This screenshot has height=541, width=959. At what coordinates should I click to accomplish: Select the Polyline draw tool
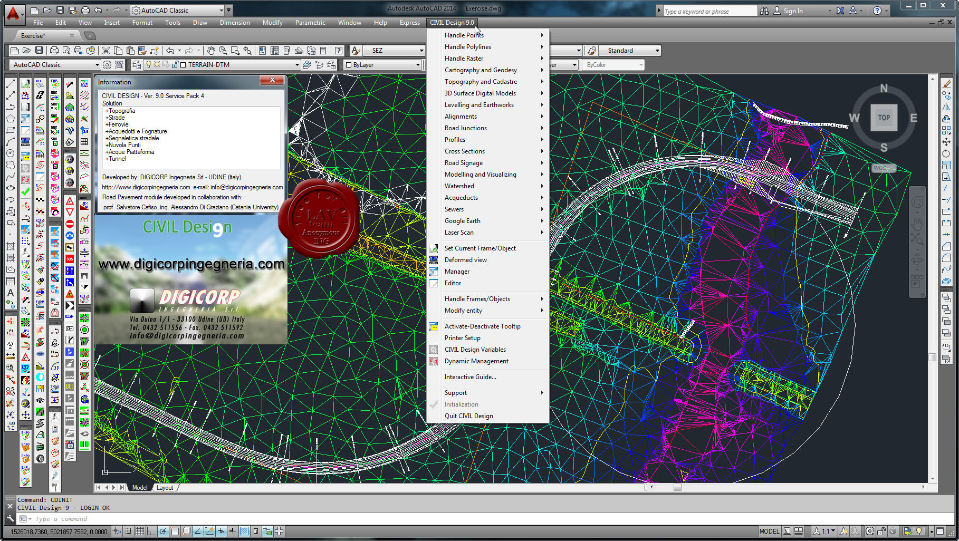tap(11, 107)
